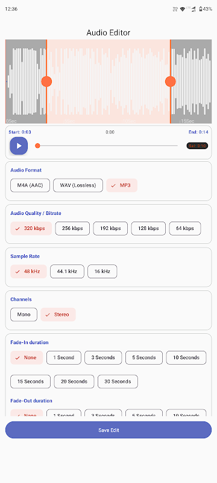Select the MP3 format chip
Image resolution: width=217 pixels, height=483 pixels.
[122, 185]
